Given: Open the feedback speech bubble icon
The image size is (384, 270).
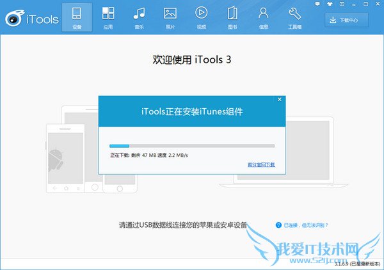Looking at the screenshot, I should (x=317, y=4).
